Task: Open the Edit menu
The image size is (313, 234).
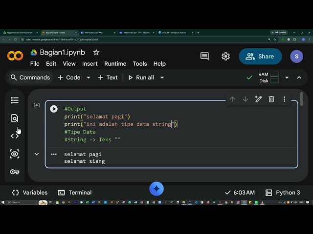Action: 51,64
